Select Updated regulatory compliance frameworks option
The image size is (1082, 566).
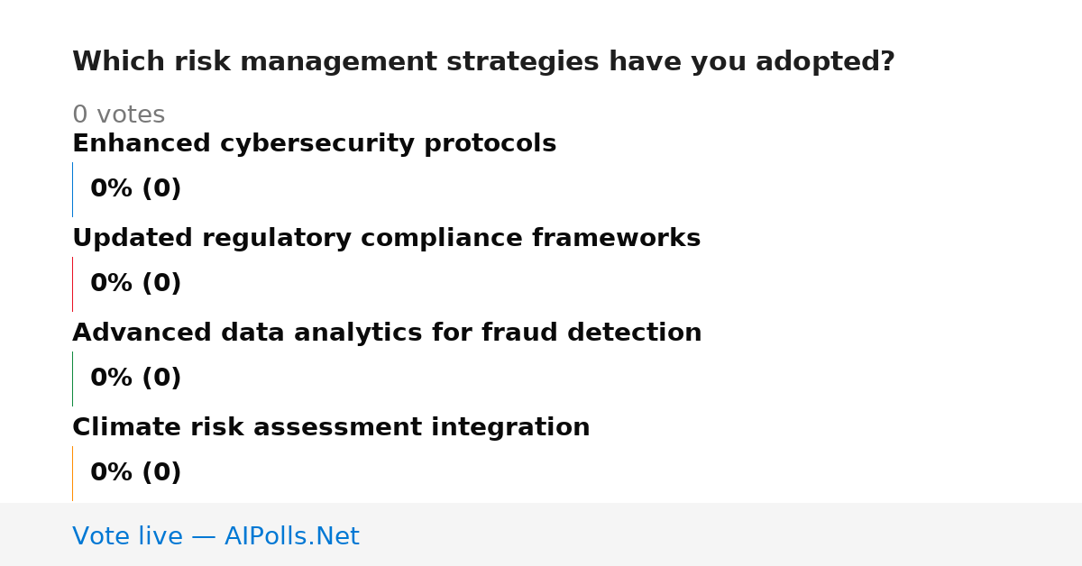386,239
